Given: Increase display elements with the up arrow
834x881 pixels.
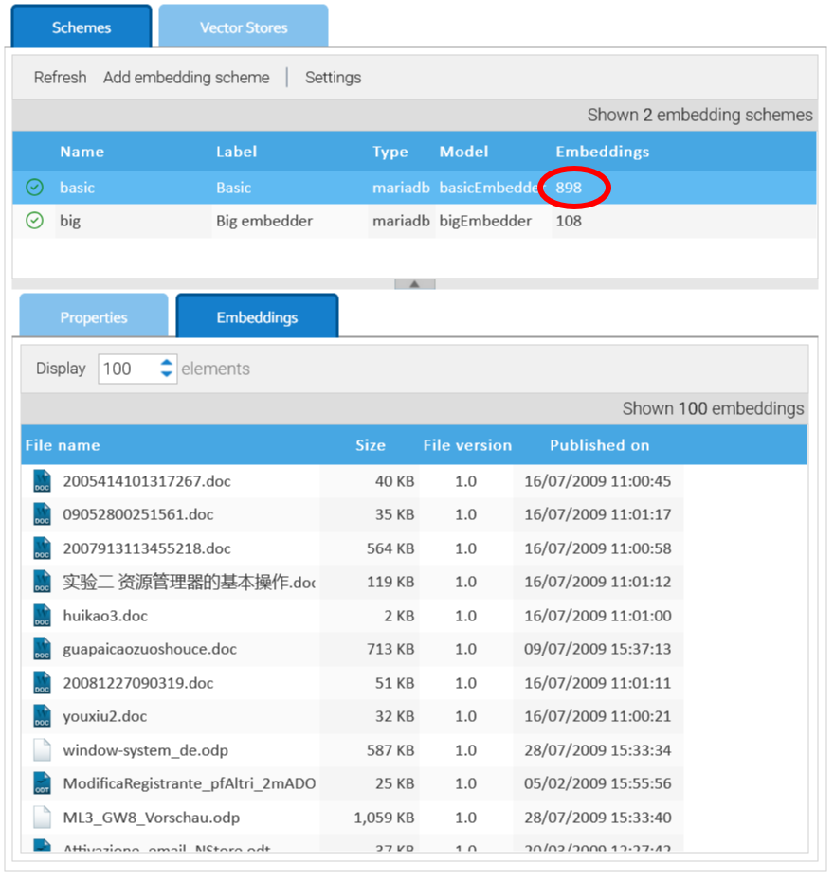Looking at the screenshot, I should 167,363.
